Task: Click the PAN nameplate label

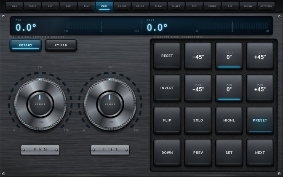Action: pos(40,150)
